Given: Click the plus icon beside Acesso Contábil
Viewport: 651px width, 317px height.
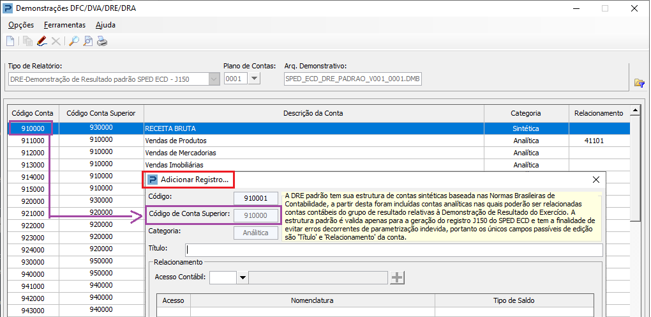Looking at the screenshot, I should coord(398,277).
